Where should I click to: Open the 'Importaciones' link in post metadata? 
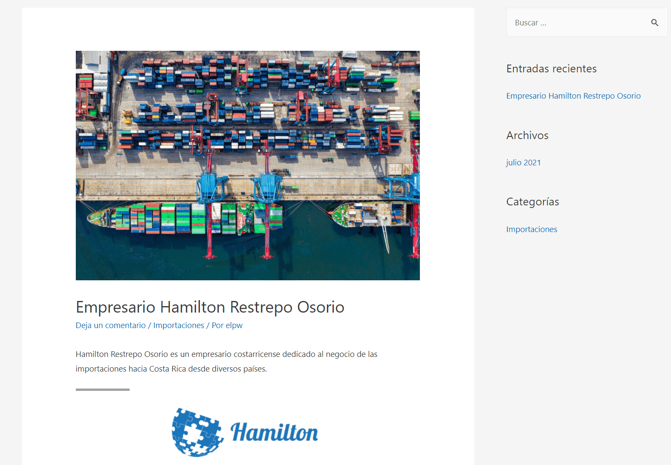(178, 325)
